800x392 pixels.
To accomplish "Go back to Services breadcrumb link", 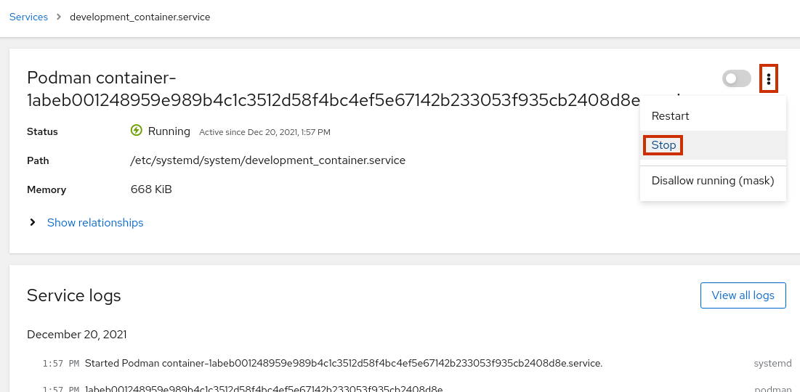I will pyautogui.click(x=28, y=17).
